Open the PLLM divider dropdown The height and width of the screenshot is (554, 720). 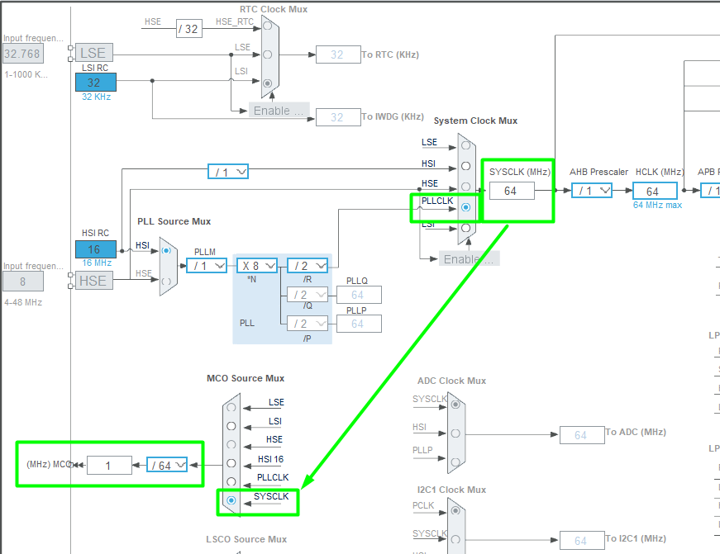pyautogui.click(x=207, y=266)
